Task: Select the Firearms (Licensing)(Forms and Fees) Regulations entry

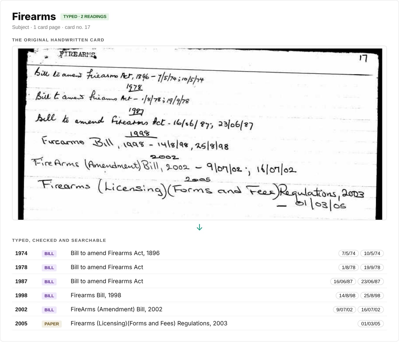Action: 149,324
